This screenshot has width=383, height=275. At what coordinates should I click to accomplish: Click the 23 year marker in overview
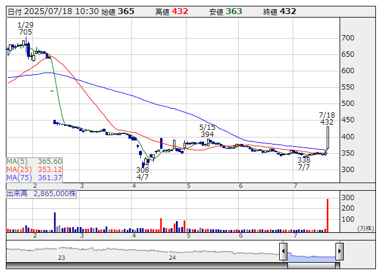pos(62,257)
